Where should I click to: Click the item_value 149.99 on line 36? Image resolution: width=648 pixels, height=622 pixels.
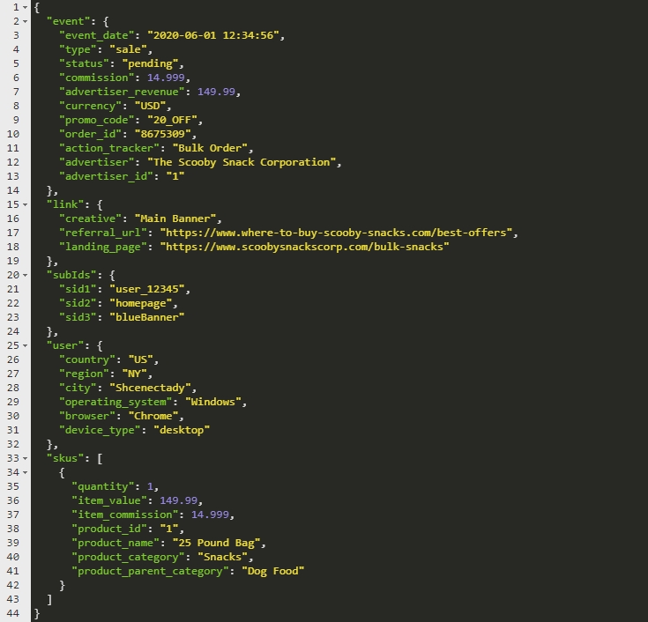click(x=178, y=500)
